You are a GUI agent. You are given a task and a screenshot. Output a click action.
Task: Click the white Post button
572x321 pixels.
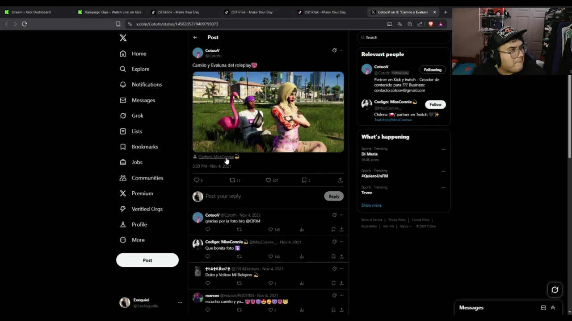pyautogui.click(x=147, y=260)
